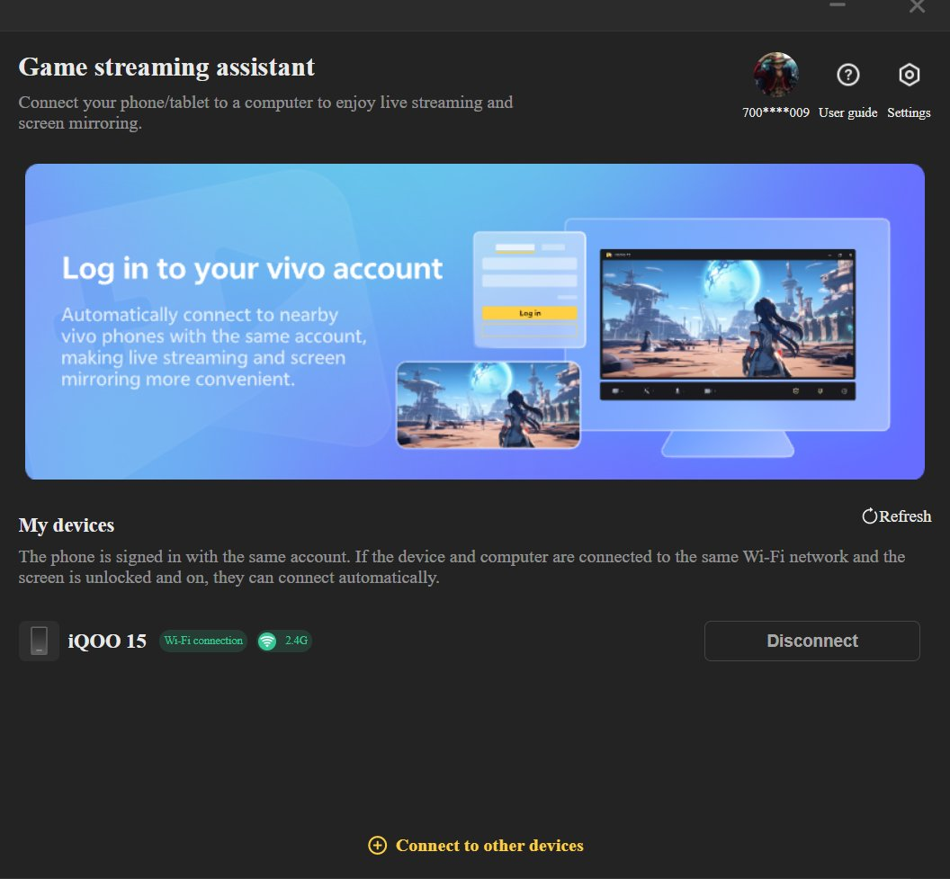The width and height of the screenshot is (950, 879).
Task: Click the small phone screen preview in banner
Action: pos(488,404)
